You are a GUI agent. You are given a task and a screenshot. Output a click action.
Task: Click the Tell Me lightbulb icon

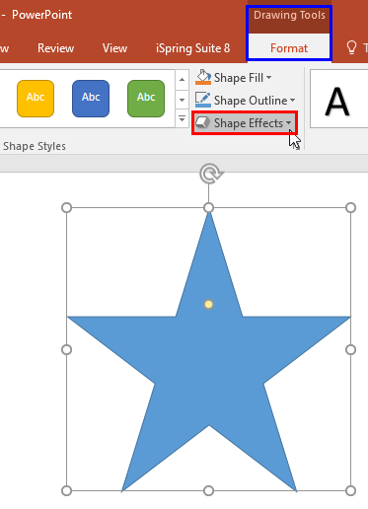click(x=351, y=48)
